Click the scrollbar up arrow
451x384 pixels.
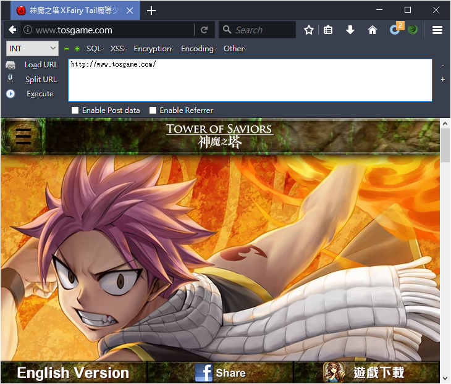pyautogui.click(x=445, y=123)
